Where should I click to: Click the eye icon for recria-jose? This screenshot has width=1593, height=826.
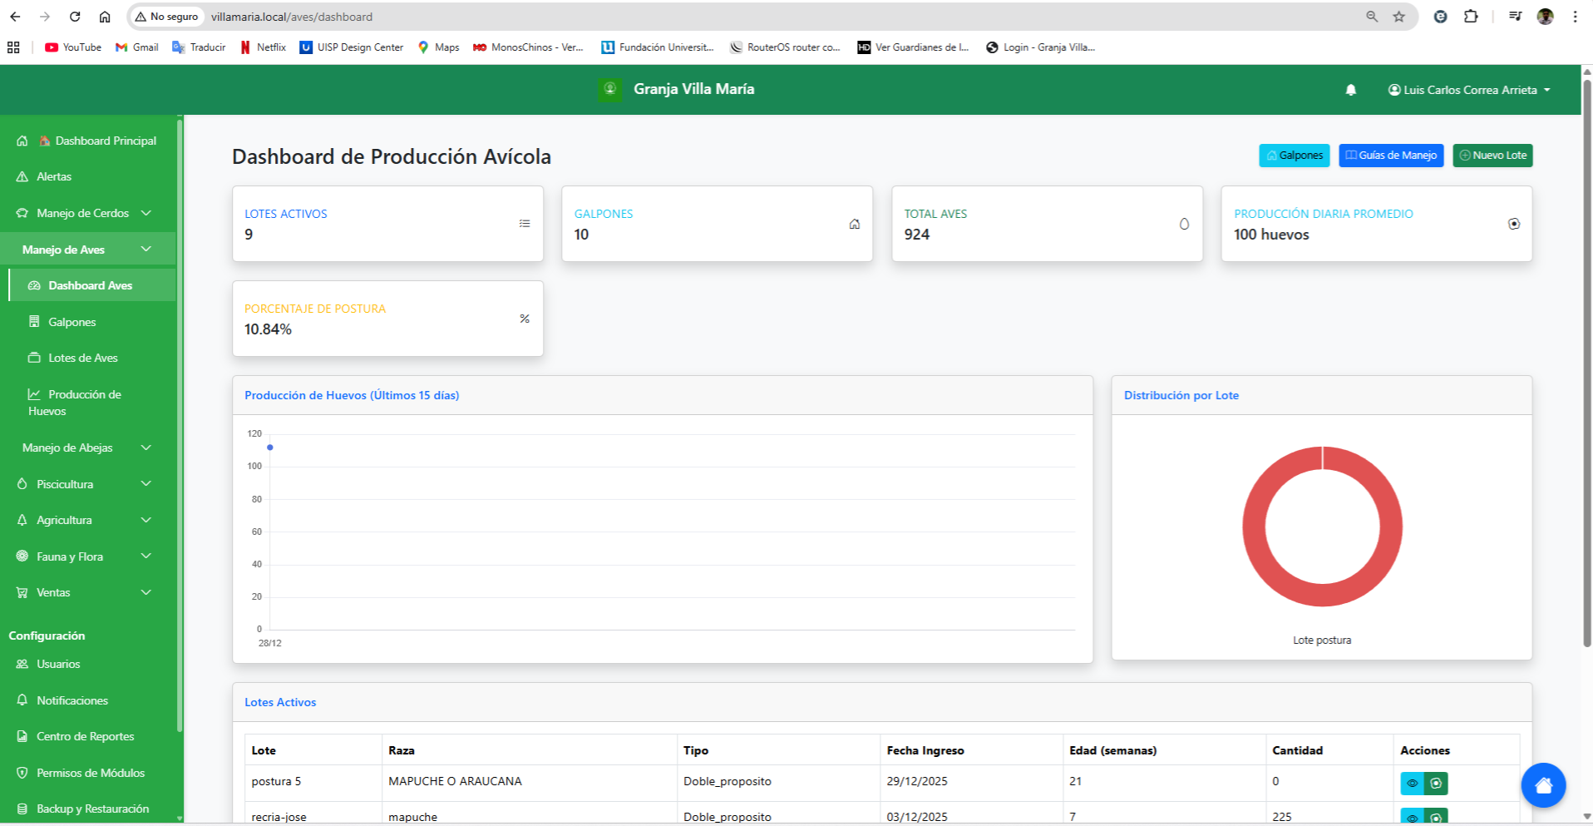pyautogui.click(x=1411, y=817)
